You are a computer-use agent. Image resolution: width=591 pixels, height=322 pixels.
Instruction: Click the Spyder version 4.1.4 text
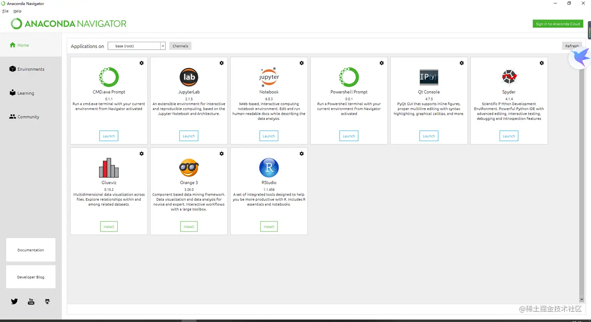(509, 99)
